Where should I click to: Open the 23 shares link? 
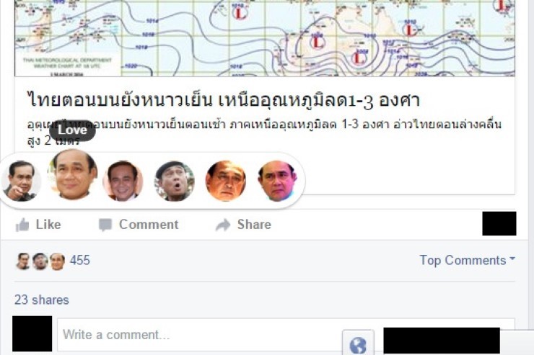(x=42, y=300)
